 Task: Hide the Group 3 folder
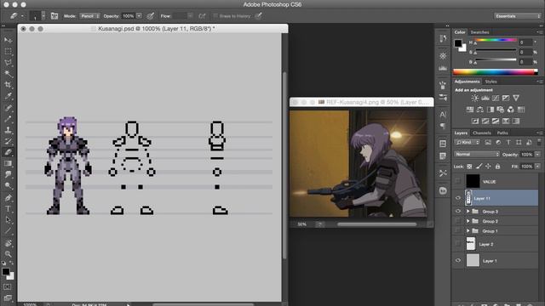coord(458,211)
